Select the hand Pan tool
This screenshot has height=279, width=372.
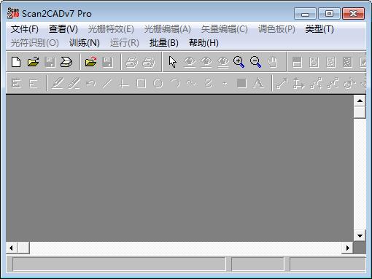273,62
